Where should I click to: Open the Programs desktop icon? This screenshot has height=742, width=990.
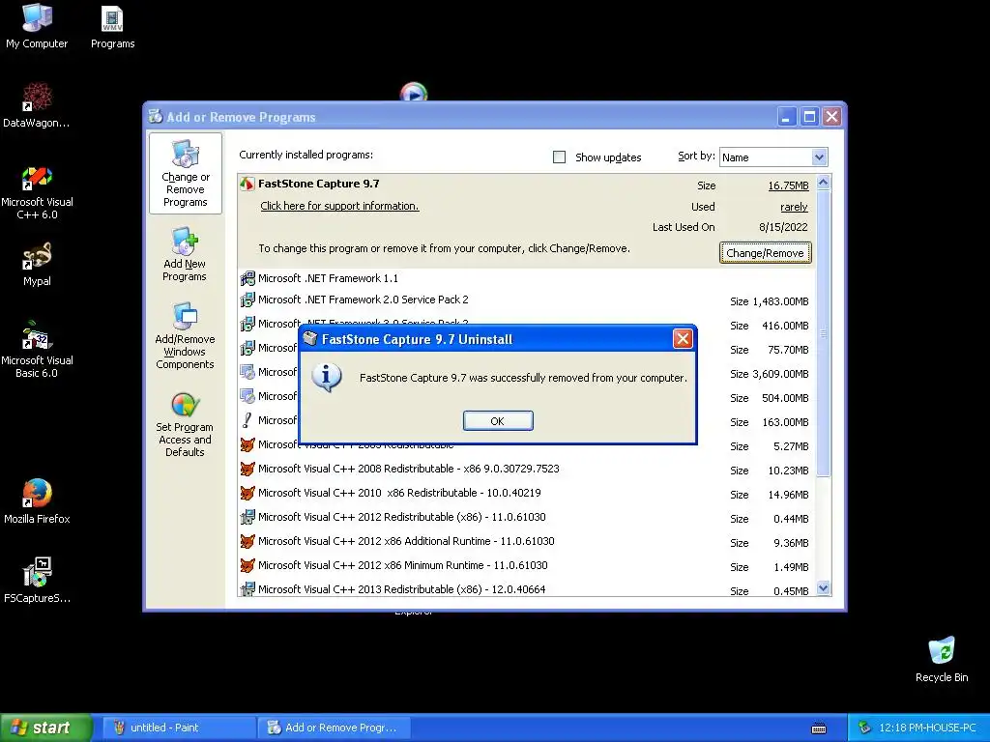point(112,26)
